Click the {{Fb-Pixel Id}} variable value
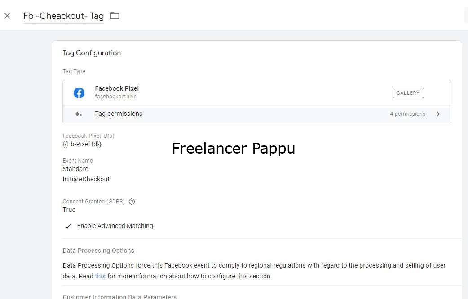The height and width of the screenshot is (299, 468). coord(82,144)
